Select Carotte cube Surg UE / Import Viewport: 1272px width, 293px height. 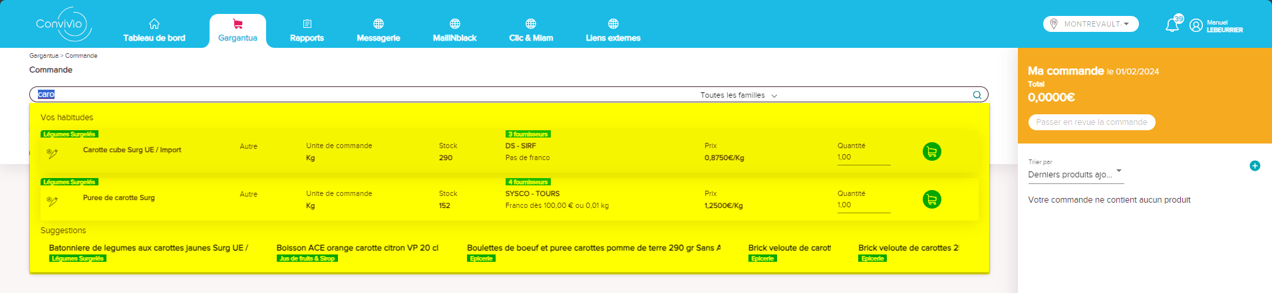(x=132, y=150)
